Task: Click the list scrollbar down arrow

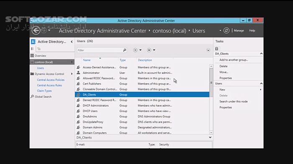Action: pyautogui.click(x=211, y=133)
